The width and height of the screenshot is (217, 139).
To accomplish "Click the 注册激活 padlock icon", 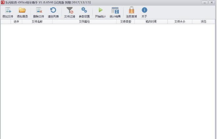I will point(131,10).
